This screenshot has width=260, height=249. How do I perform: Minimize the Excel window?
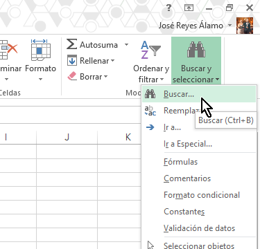pos(209,9)
